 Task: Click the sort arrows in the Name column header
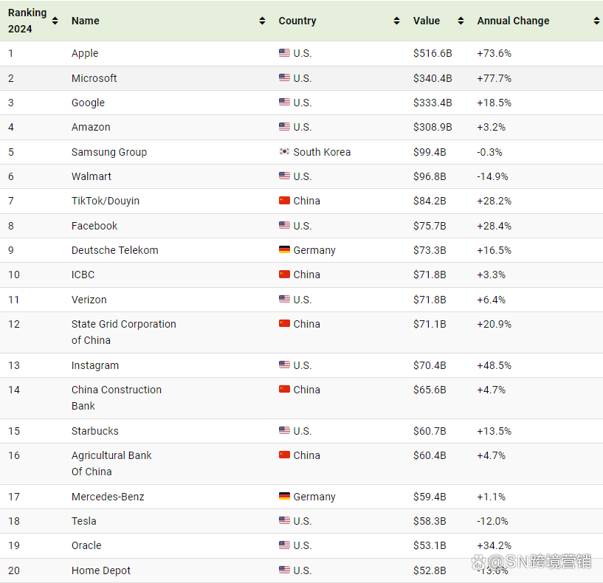click(x=262, y=21)
